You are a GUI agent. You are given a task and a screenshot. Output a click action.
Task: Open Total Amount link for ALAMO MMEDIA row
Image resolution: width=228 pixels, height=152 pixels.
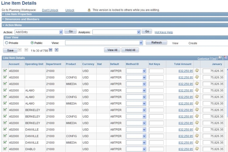click(x=186, y=104)
